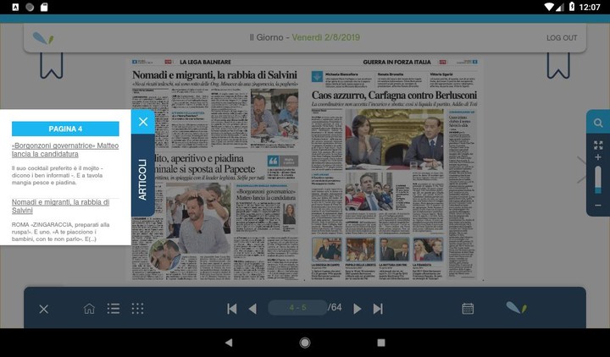
Task: Open the list view of contents
Action: point(114,309)
